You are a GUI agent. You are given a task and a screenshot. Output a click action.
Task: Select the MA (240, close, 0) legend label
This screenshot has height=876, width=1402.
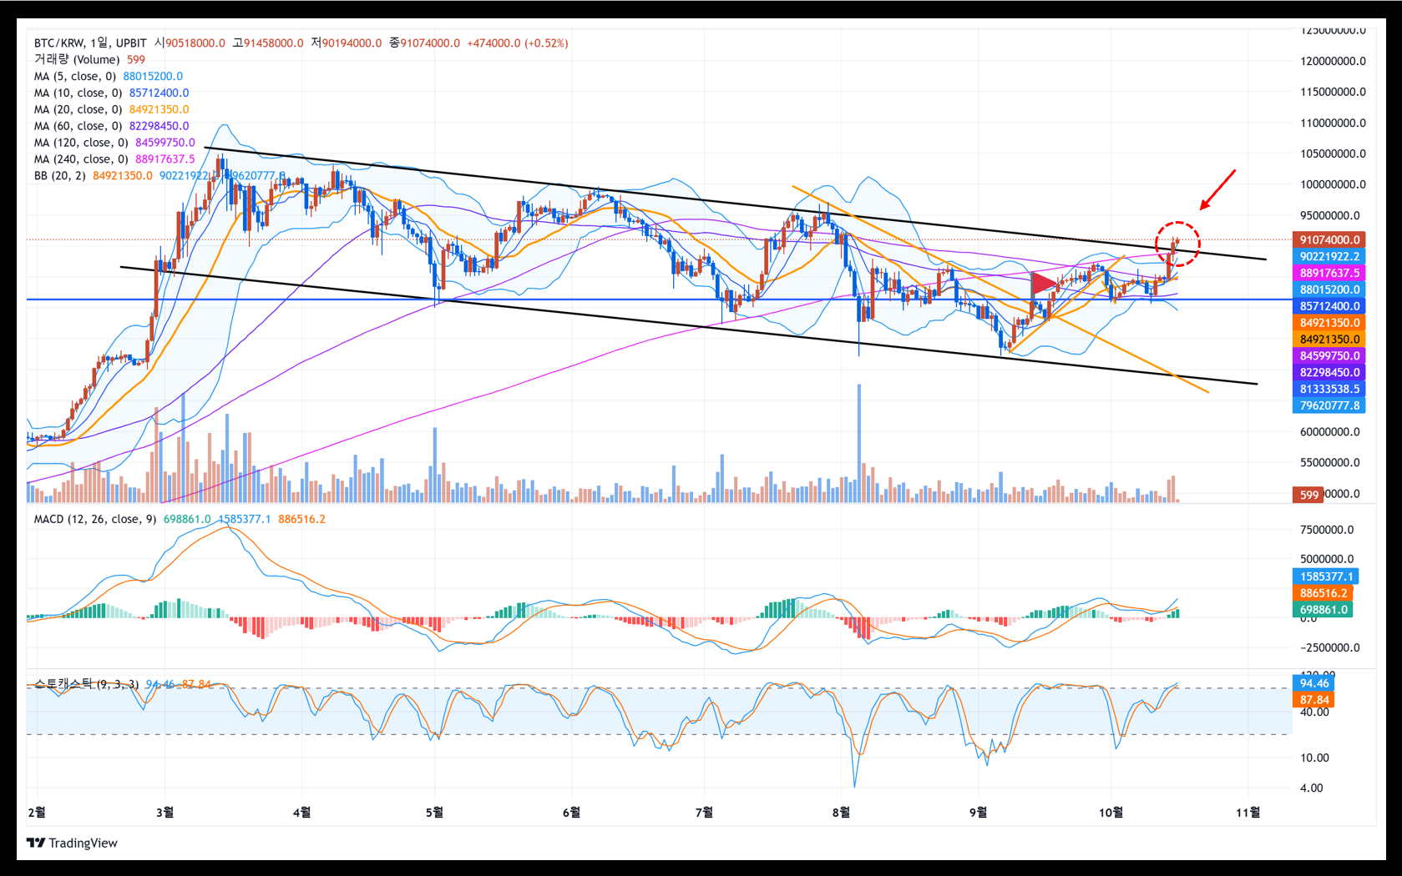(82, 159)
